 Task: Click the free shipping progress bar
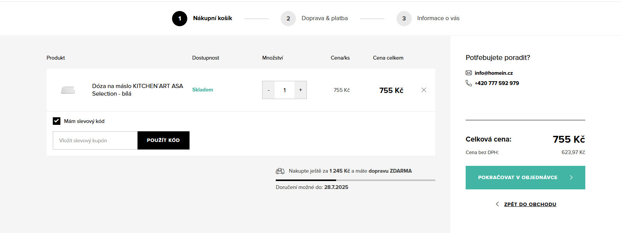point(355,180)
